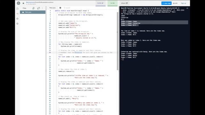Click the nameList.add("James") code line
The image size is (205, 115).
[x=68, y=23]
